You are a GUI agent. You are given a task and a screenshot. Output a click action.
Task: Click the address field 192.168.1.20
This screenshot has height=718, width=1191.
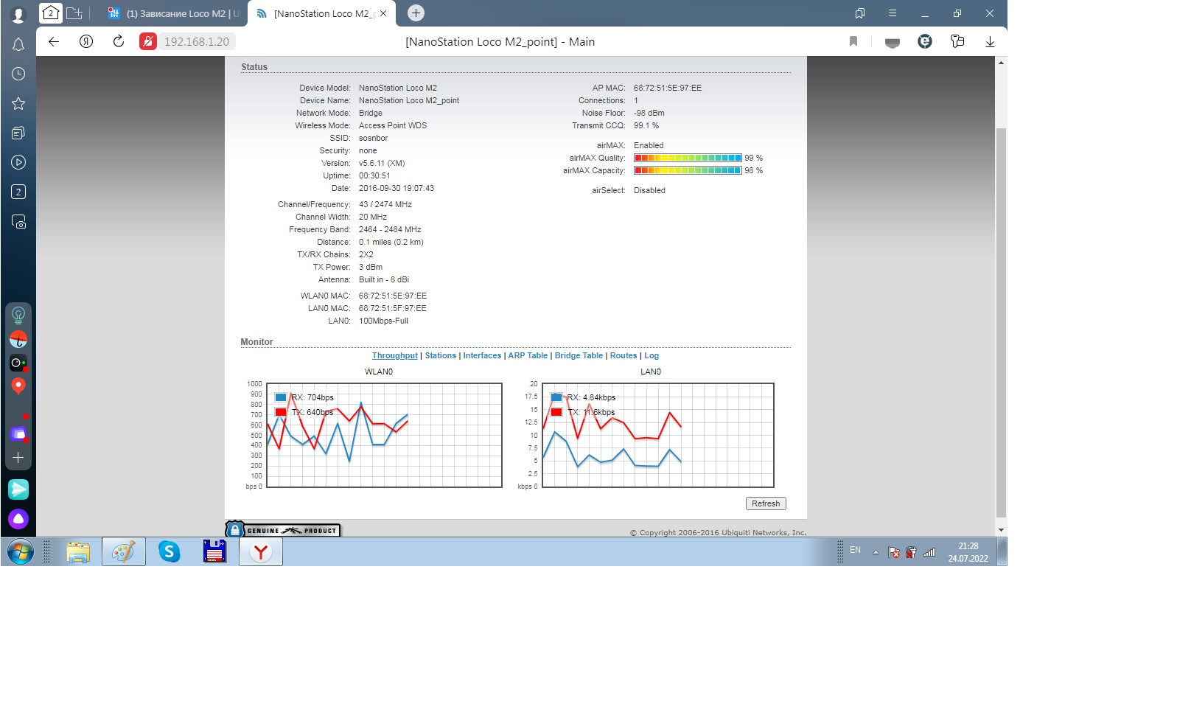(x=197, y=41)
